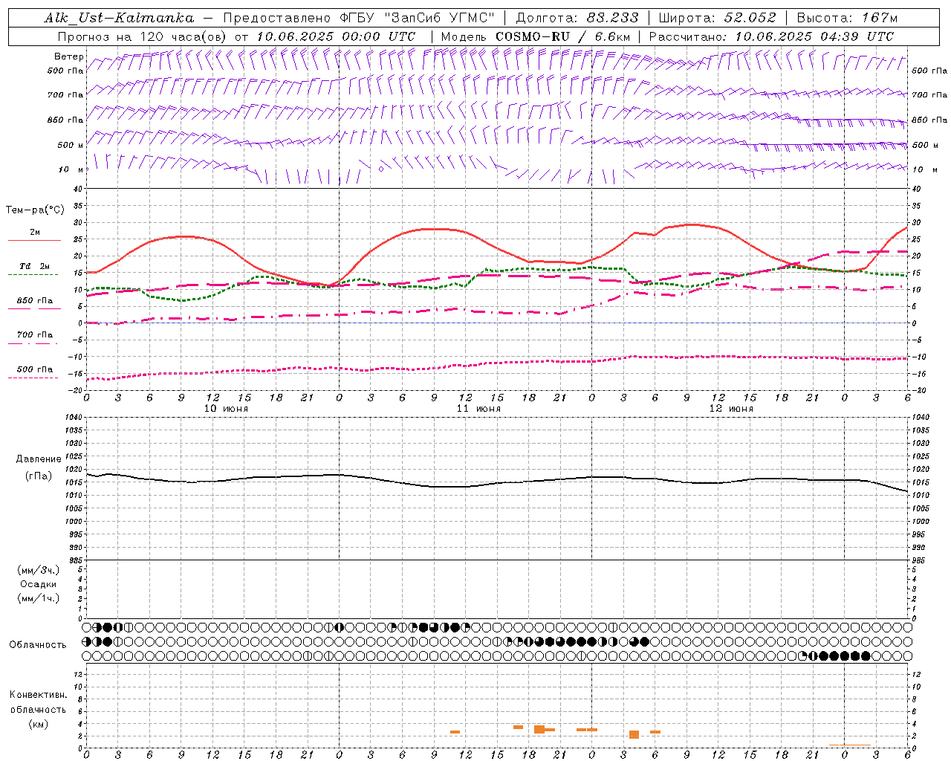This screenshot has height=761, width=951.
Task: Click the right-side "850 гПа" wind label
Action: click(929, 120)
